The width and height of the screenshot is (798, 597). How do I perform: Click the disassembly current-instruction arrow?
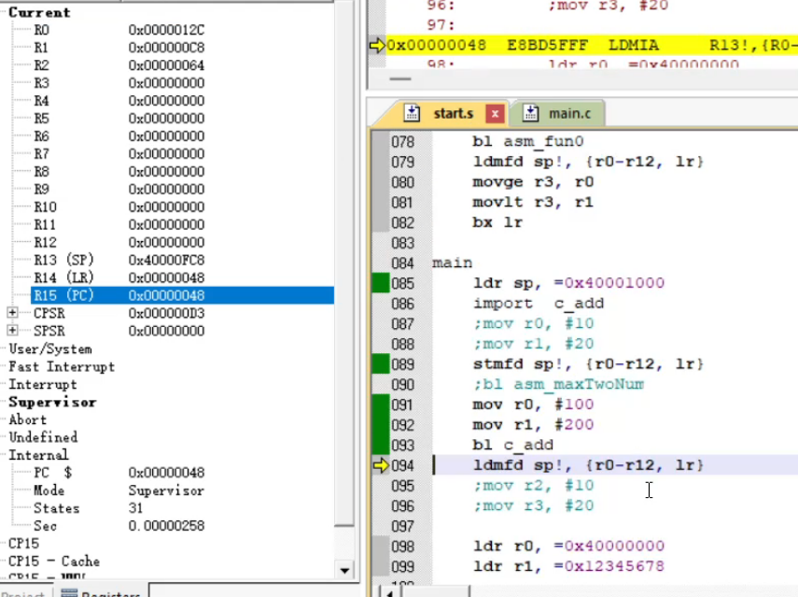(377, 46)
